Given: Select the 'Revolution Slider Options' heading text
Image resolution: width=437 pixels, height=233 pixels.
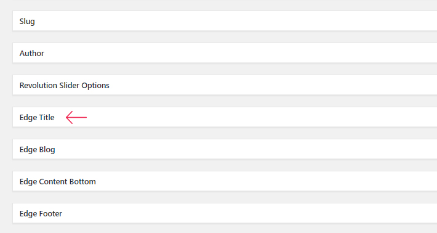Looking at the screenshot, I should [65, 86].
